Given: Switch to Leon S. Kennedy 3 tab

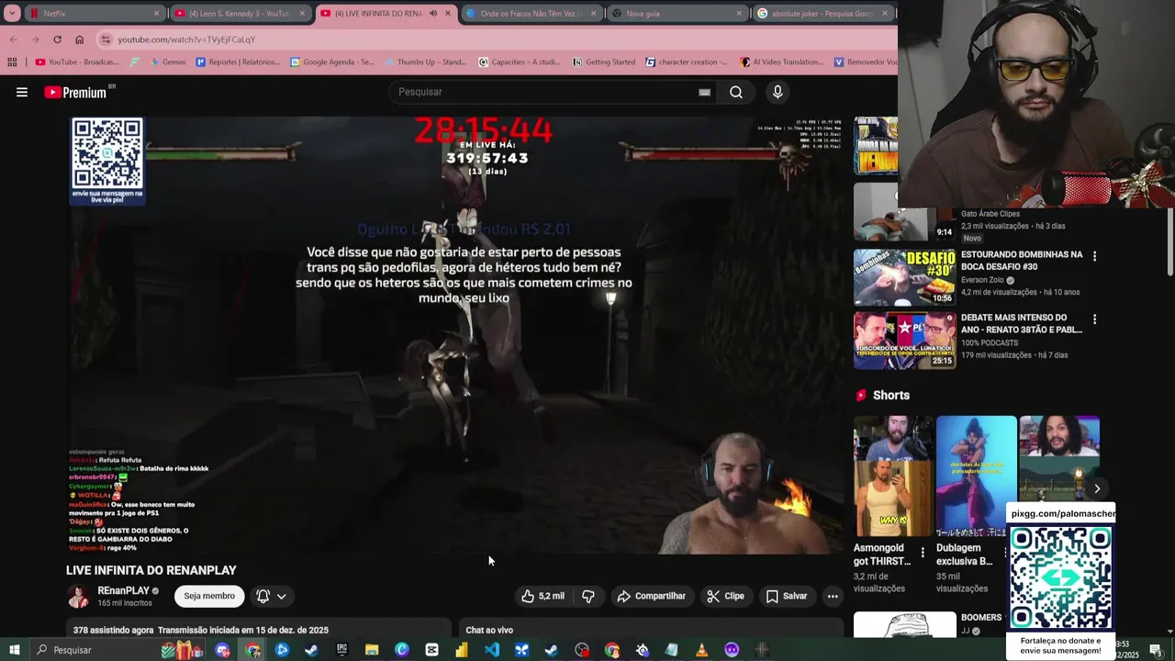Looking at the screenshot, I should tap(241, 14).
